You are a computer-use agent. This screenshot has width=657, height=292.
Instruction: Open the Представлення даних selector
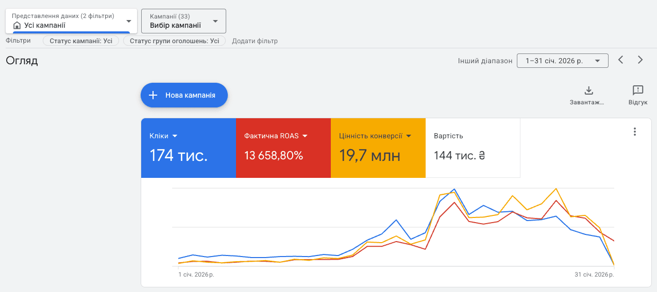72,21
